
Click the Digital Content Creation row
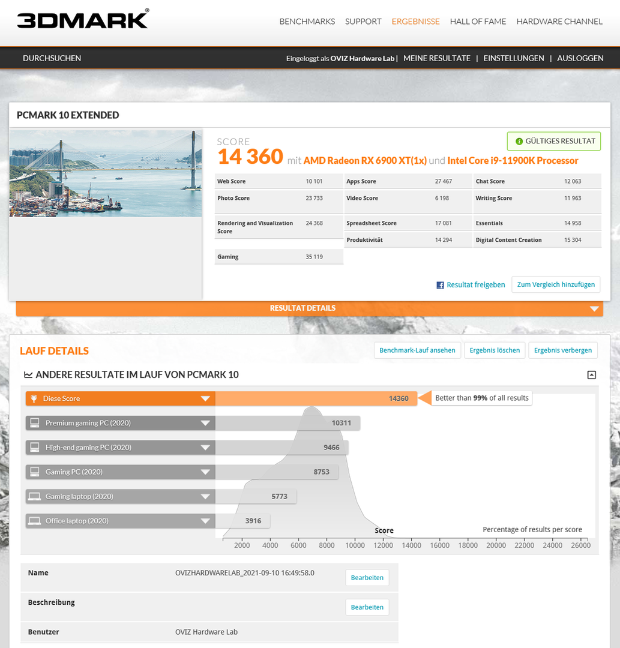(537, 239)
